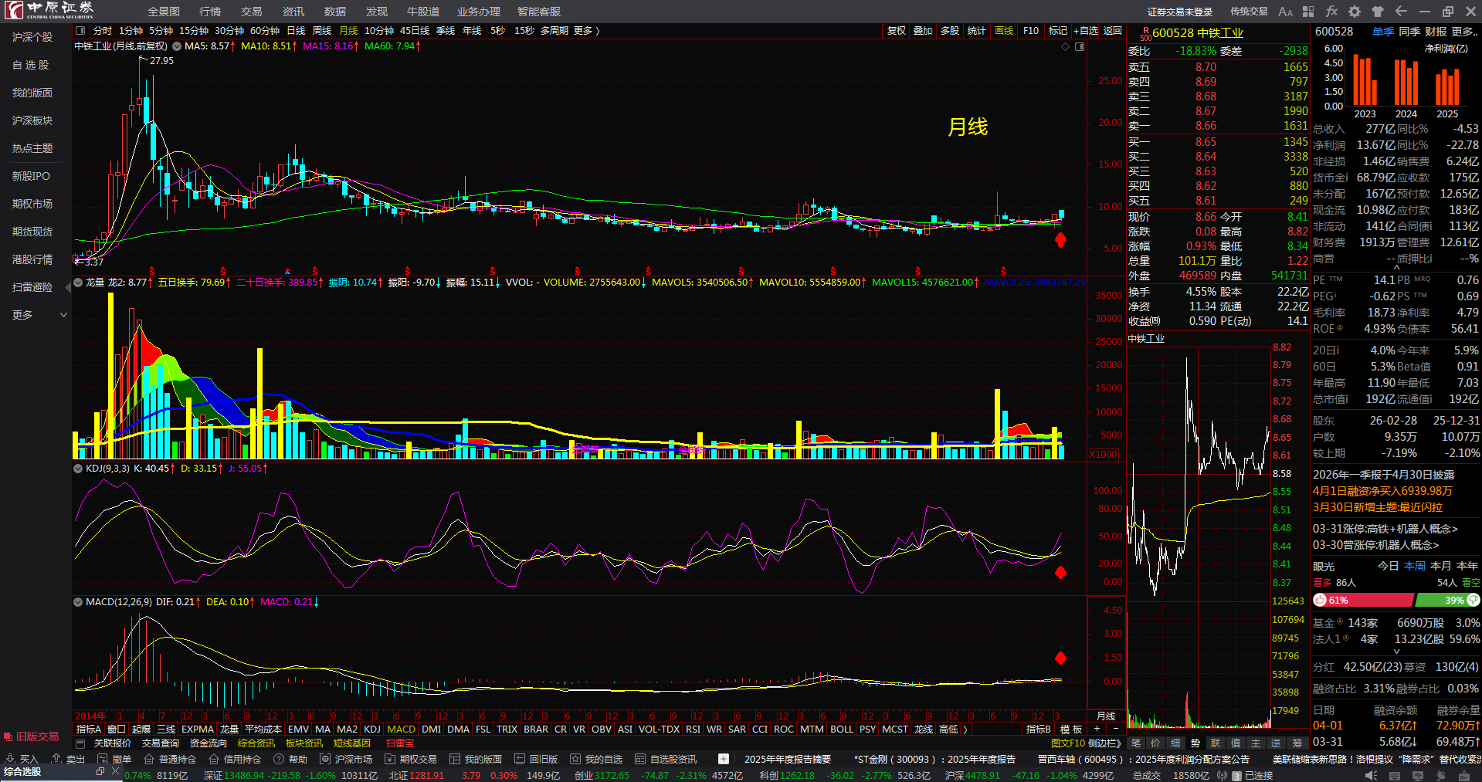Toggle the KDJ panel indicator circle
Screen dimensions: 1482x782
[x=78, y=469]
